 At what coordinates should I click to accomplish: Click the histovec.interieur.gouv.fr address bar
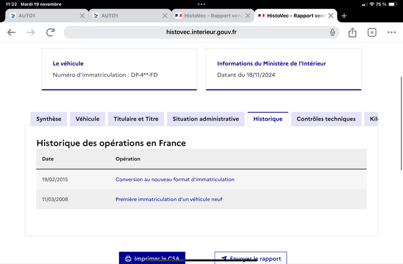pos(201,32)
